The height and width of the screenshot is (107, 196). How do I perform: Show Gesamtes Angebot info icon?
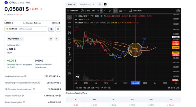(x=24, y=102)
